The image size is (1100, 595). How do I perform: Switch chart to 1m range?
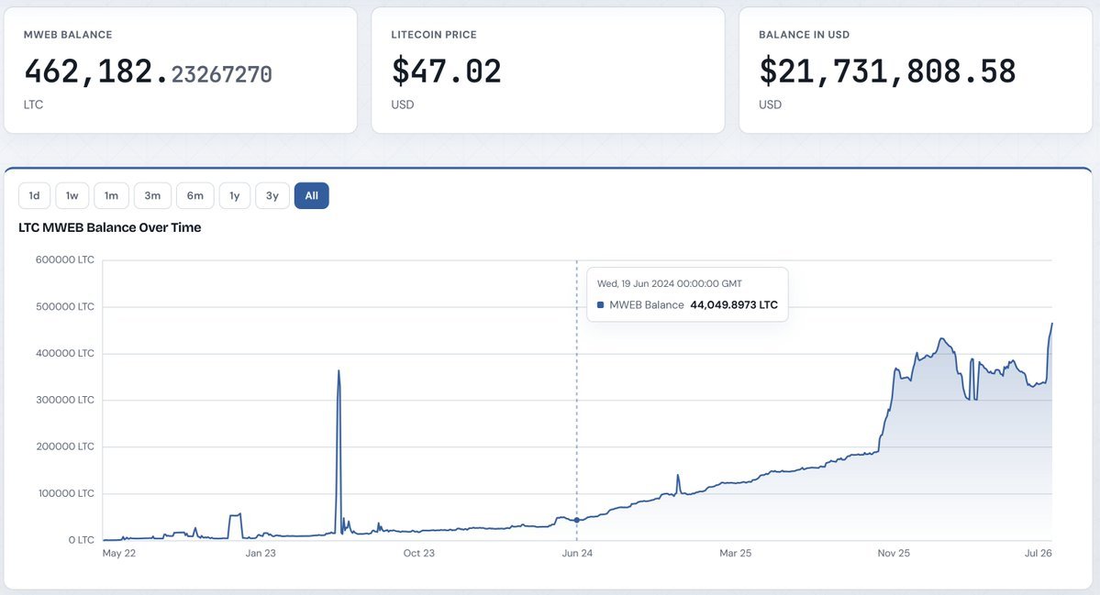[x=112, y=195]
